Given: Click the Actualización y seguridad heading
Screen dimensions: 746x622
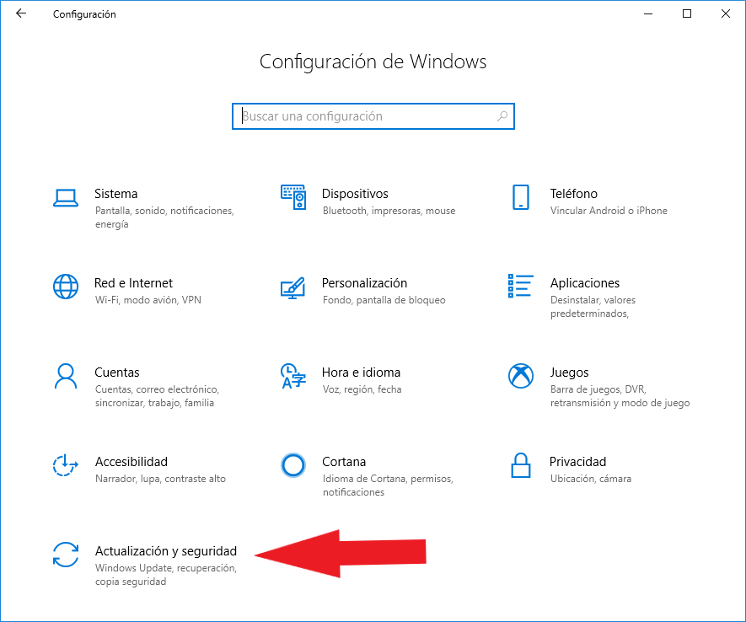Looking at the screenshot, I should [166, 551].
